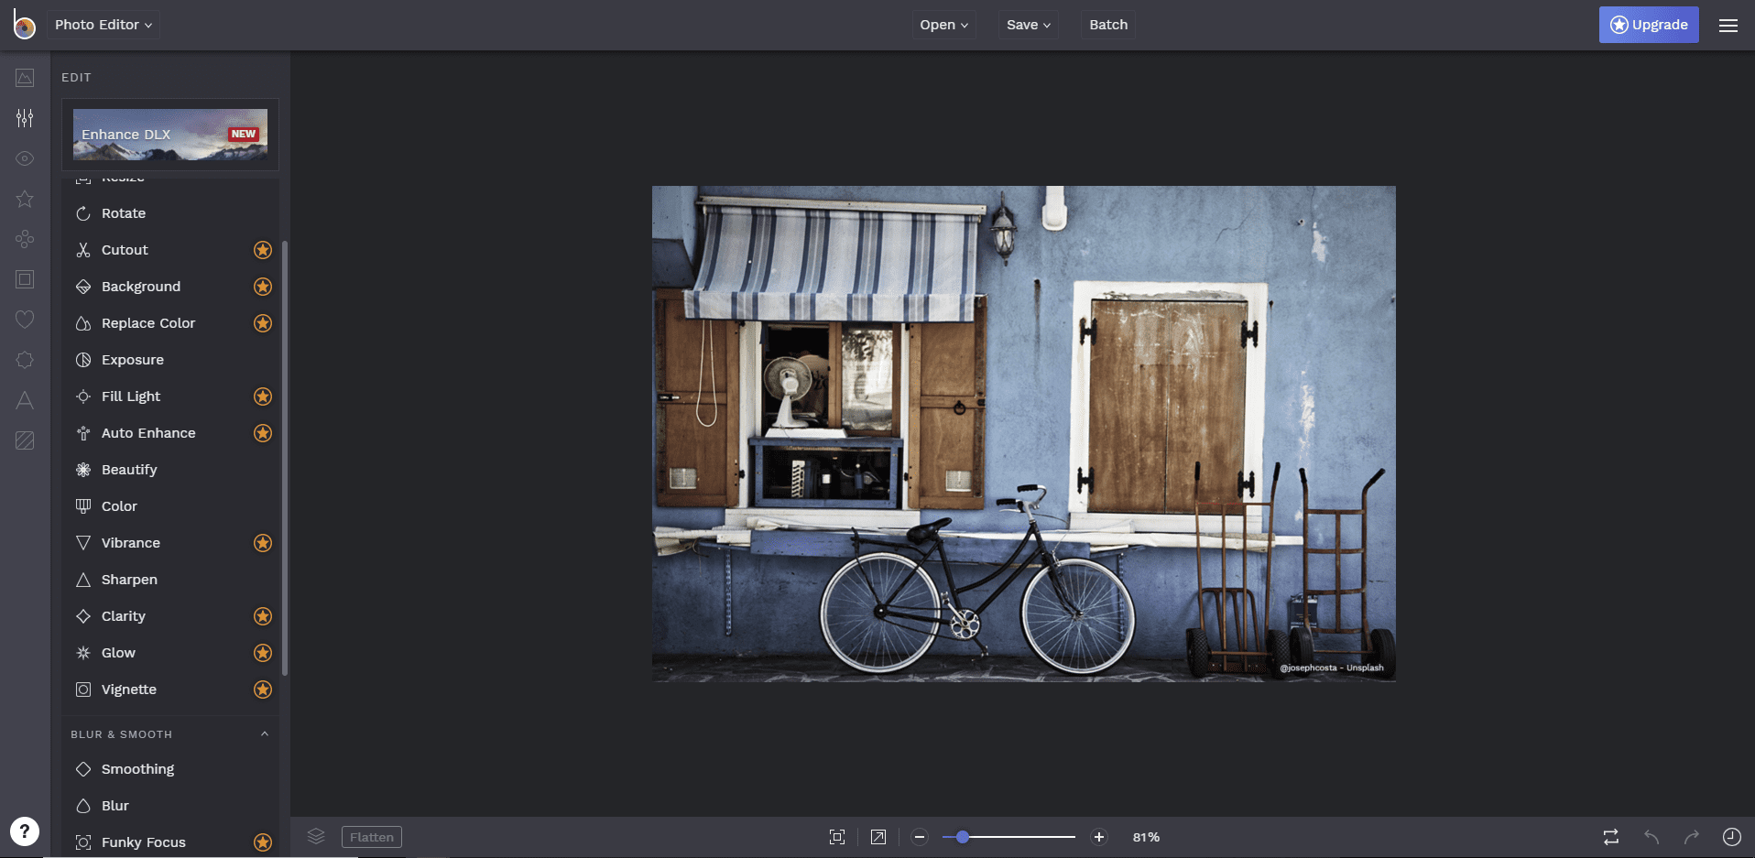1755x858 pixels.
Task: Open the hamburger menu
Action: (x=1728, y=25)
